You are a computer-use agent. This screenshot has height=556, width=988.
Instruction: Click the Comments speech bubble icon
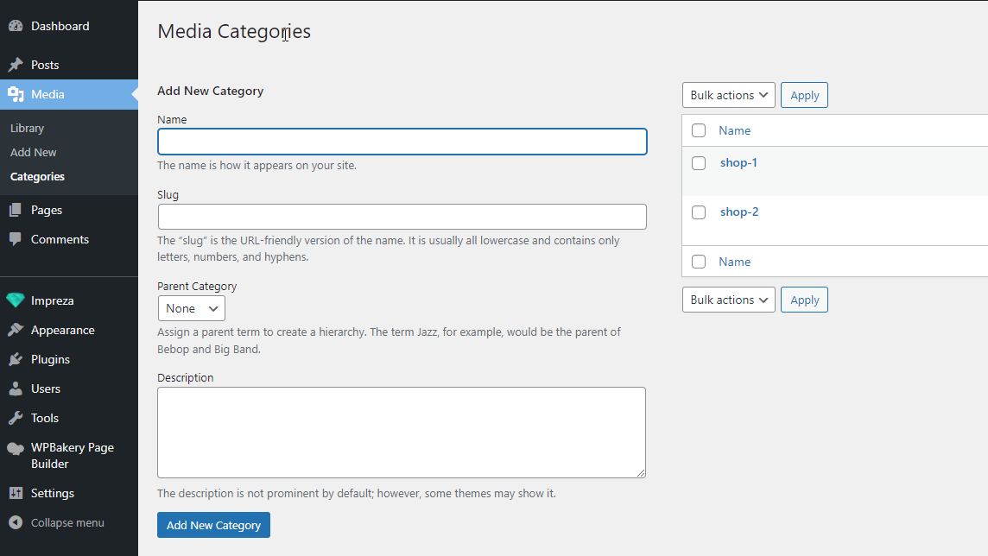click(x=16, y=239)
